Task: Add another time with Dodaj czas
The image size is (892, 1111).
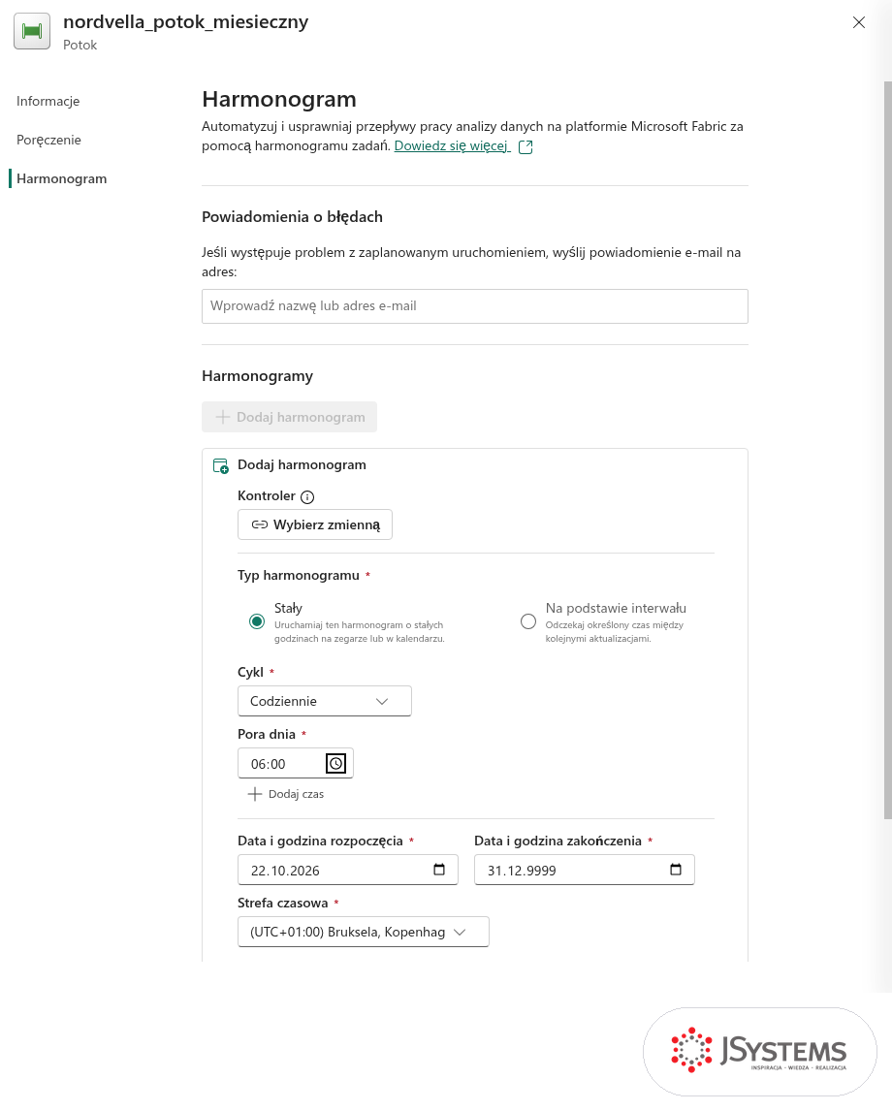Action: click(x=286, y=794)
